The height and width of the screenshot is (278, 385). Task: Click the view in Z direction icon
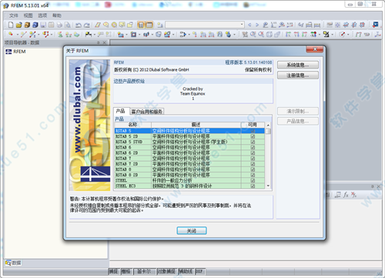tap(304, 34)
